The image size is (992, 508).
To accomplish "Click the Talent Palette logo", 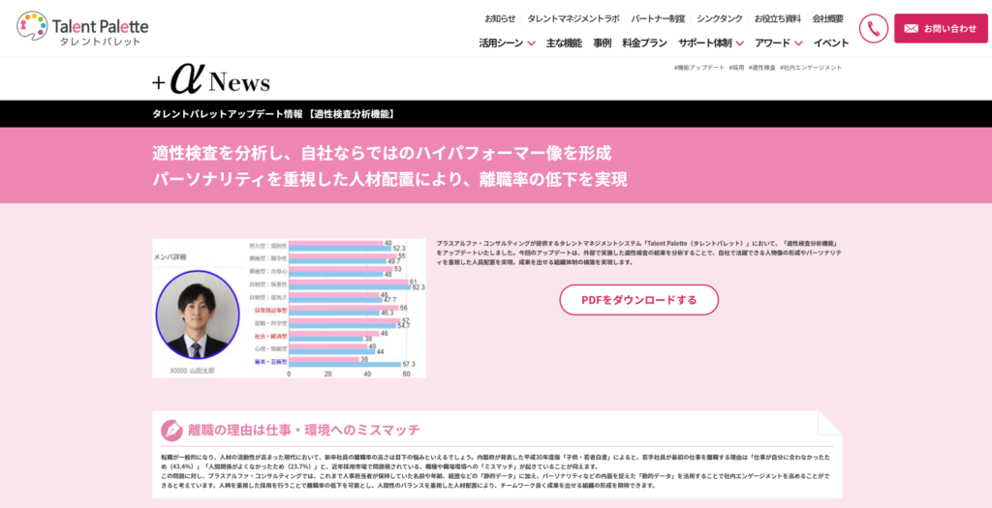I will 81,28.
